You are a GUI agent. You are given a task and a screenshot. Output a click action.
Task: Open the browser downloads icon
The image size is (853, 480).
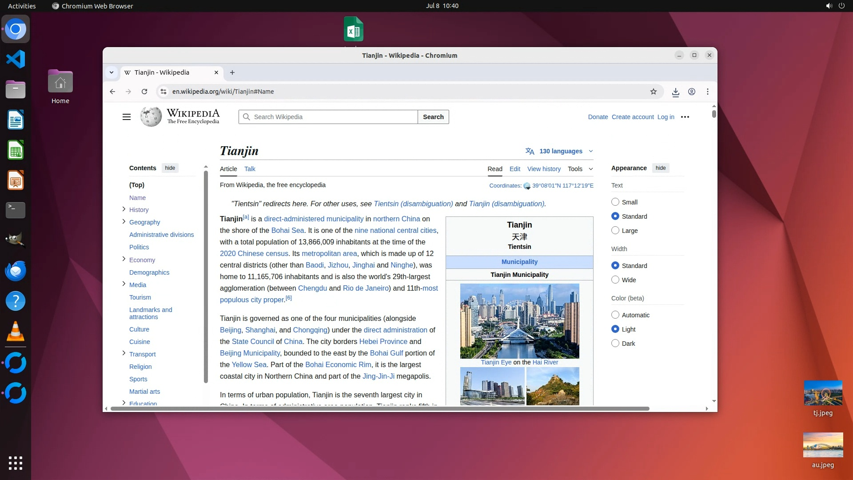pos(675,92)
